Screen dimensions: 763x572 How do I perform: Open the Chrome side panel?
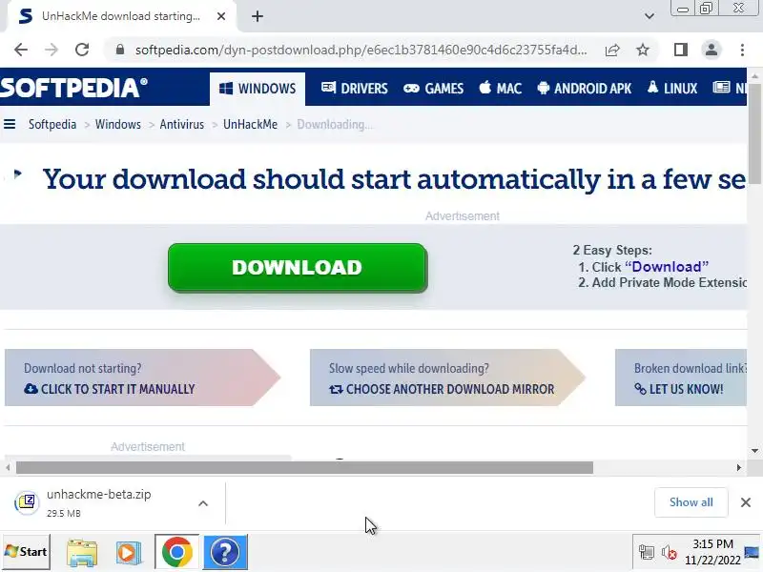[680, 50]
